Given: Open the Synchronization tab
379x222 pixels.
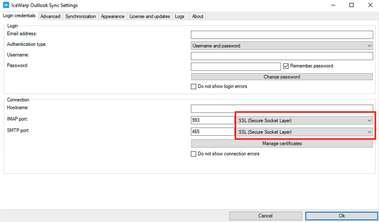Looking at the screenshot, I should tap(81, 16).
